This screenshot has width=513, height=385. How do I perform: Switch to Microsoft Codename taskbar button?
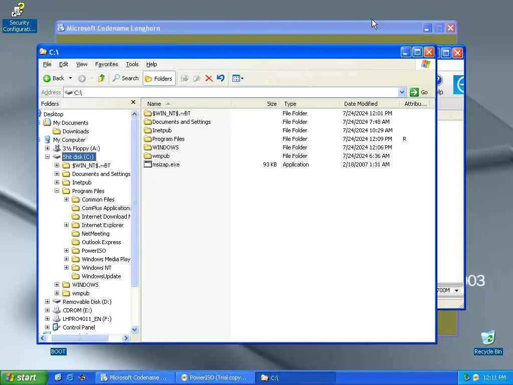(134, 378)
